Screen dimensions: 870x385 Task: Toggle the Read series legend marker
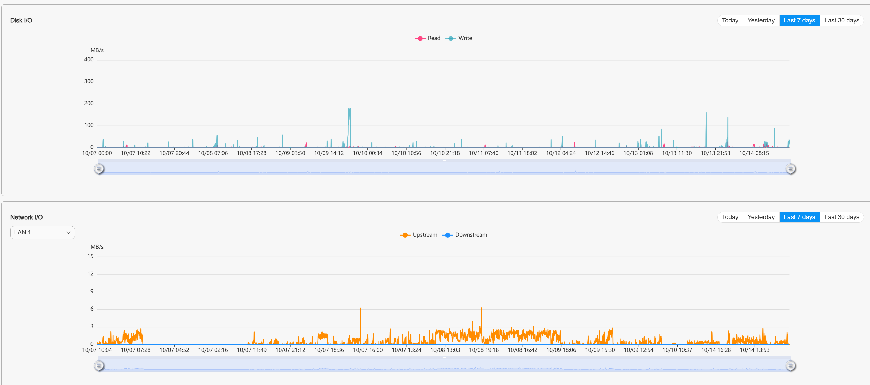420,38
